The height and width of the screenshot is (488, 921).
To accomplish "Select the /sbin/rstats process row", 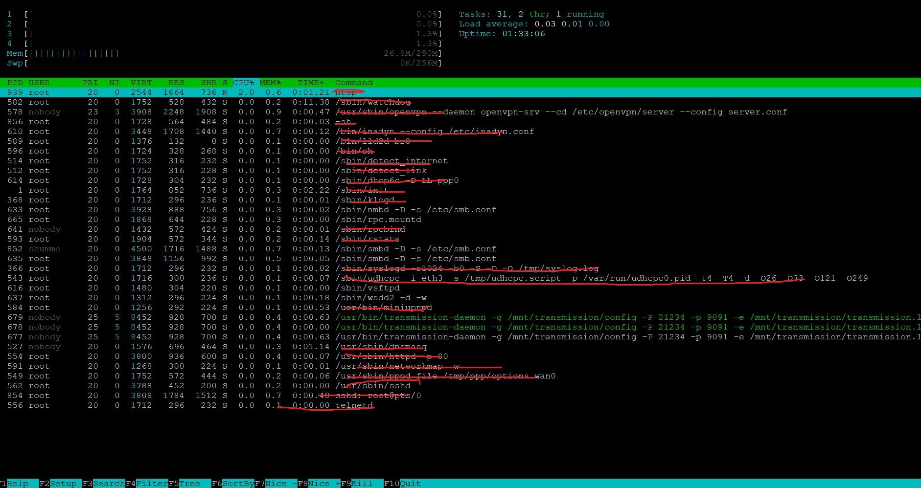I will 460,239.
